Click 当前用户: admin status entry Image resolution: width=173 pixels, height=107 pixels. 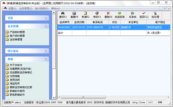12,102
